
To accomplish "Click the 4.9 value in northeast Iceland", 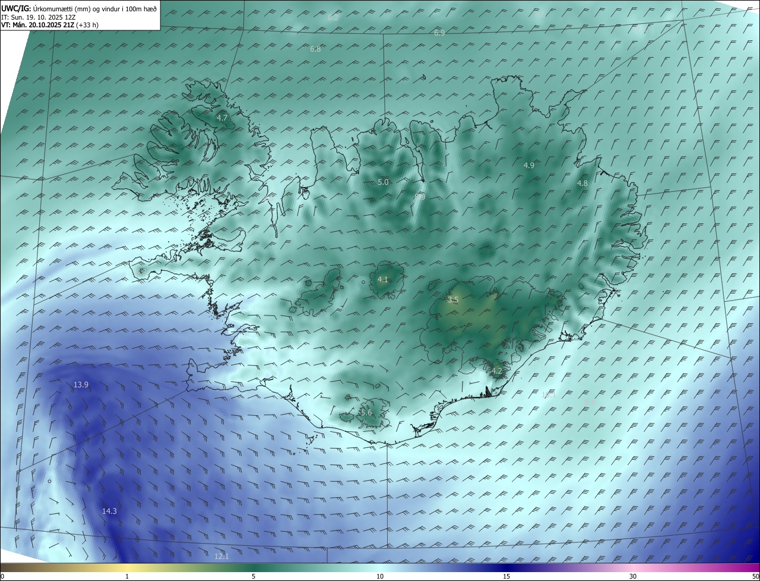I will coord(528,165).
